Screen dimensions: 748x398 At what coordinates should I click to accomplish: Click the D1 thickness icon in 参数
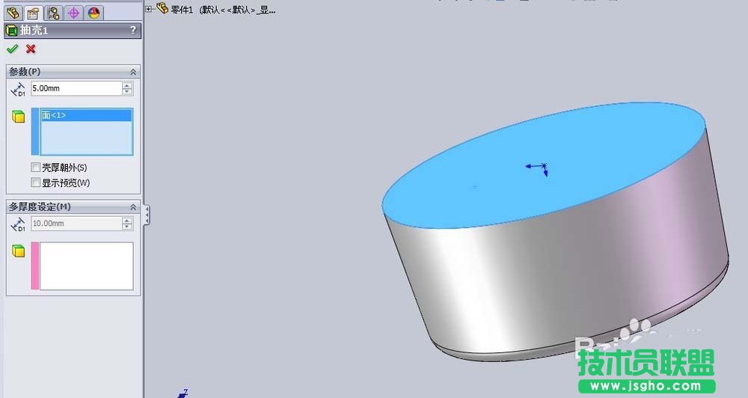(18, 89)
